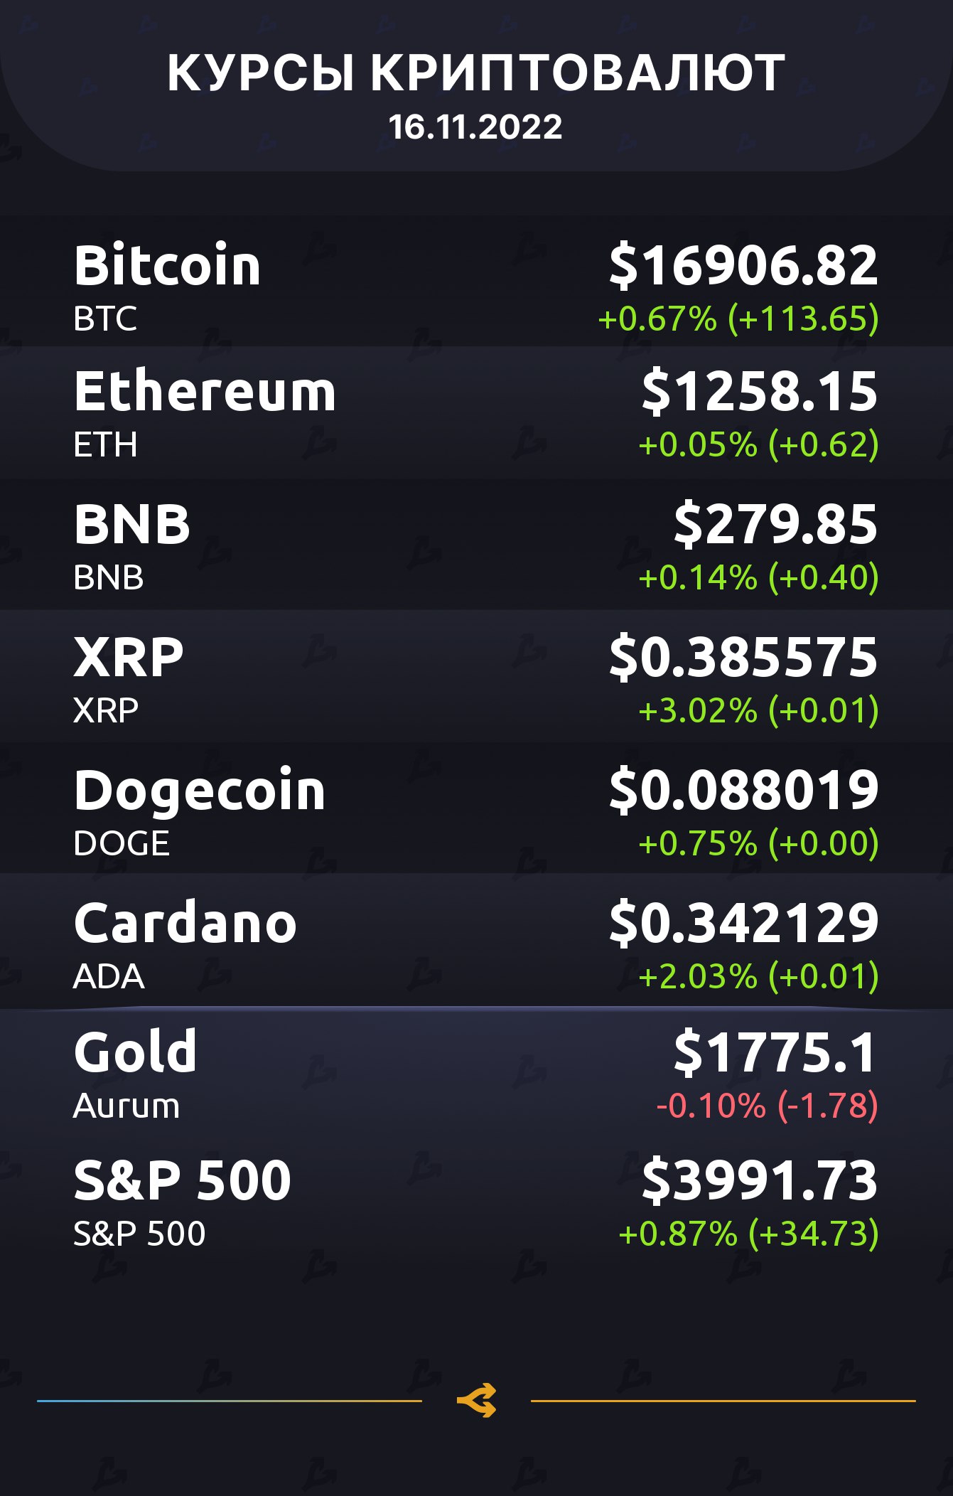Select the large XRP name label
This screenshot has width=953, height=1496.
[129, 658]
